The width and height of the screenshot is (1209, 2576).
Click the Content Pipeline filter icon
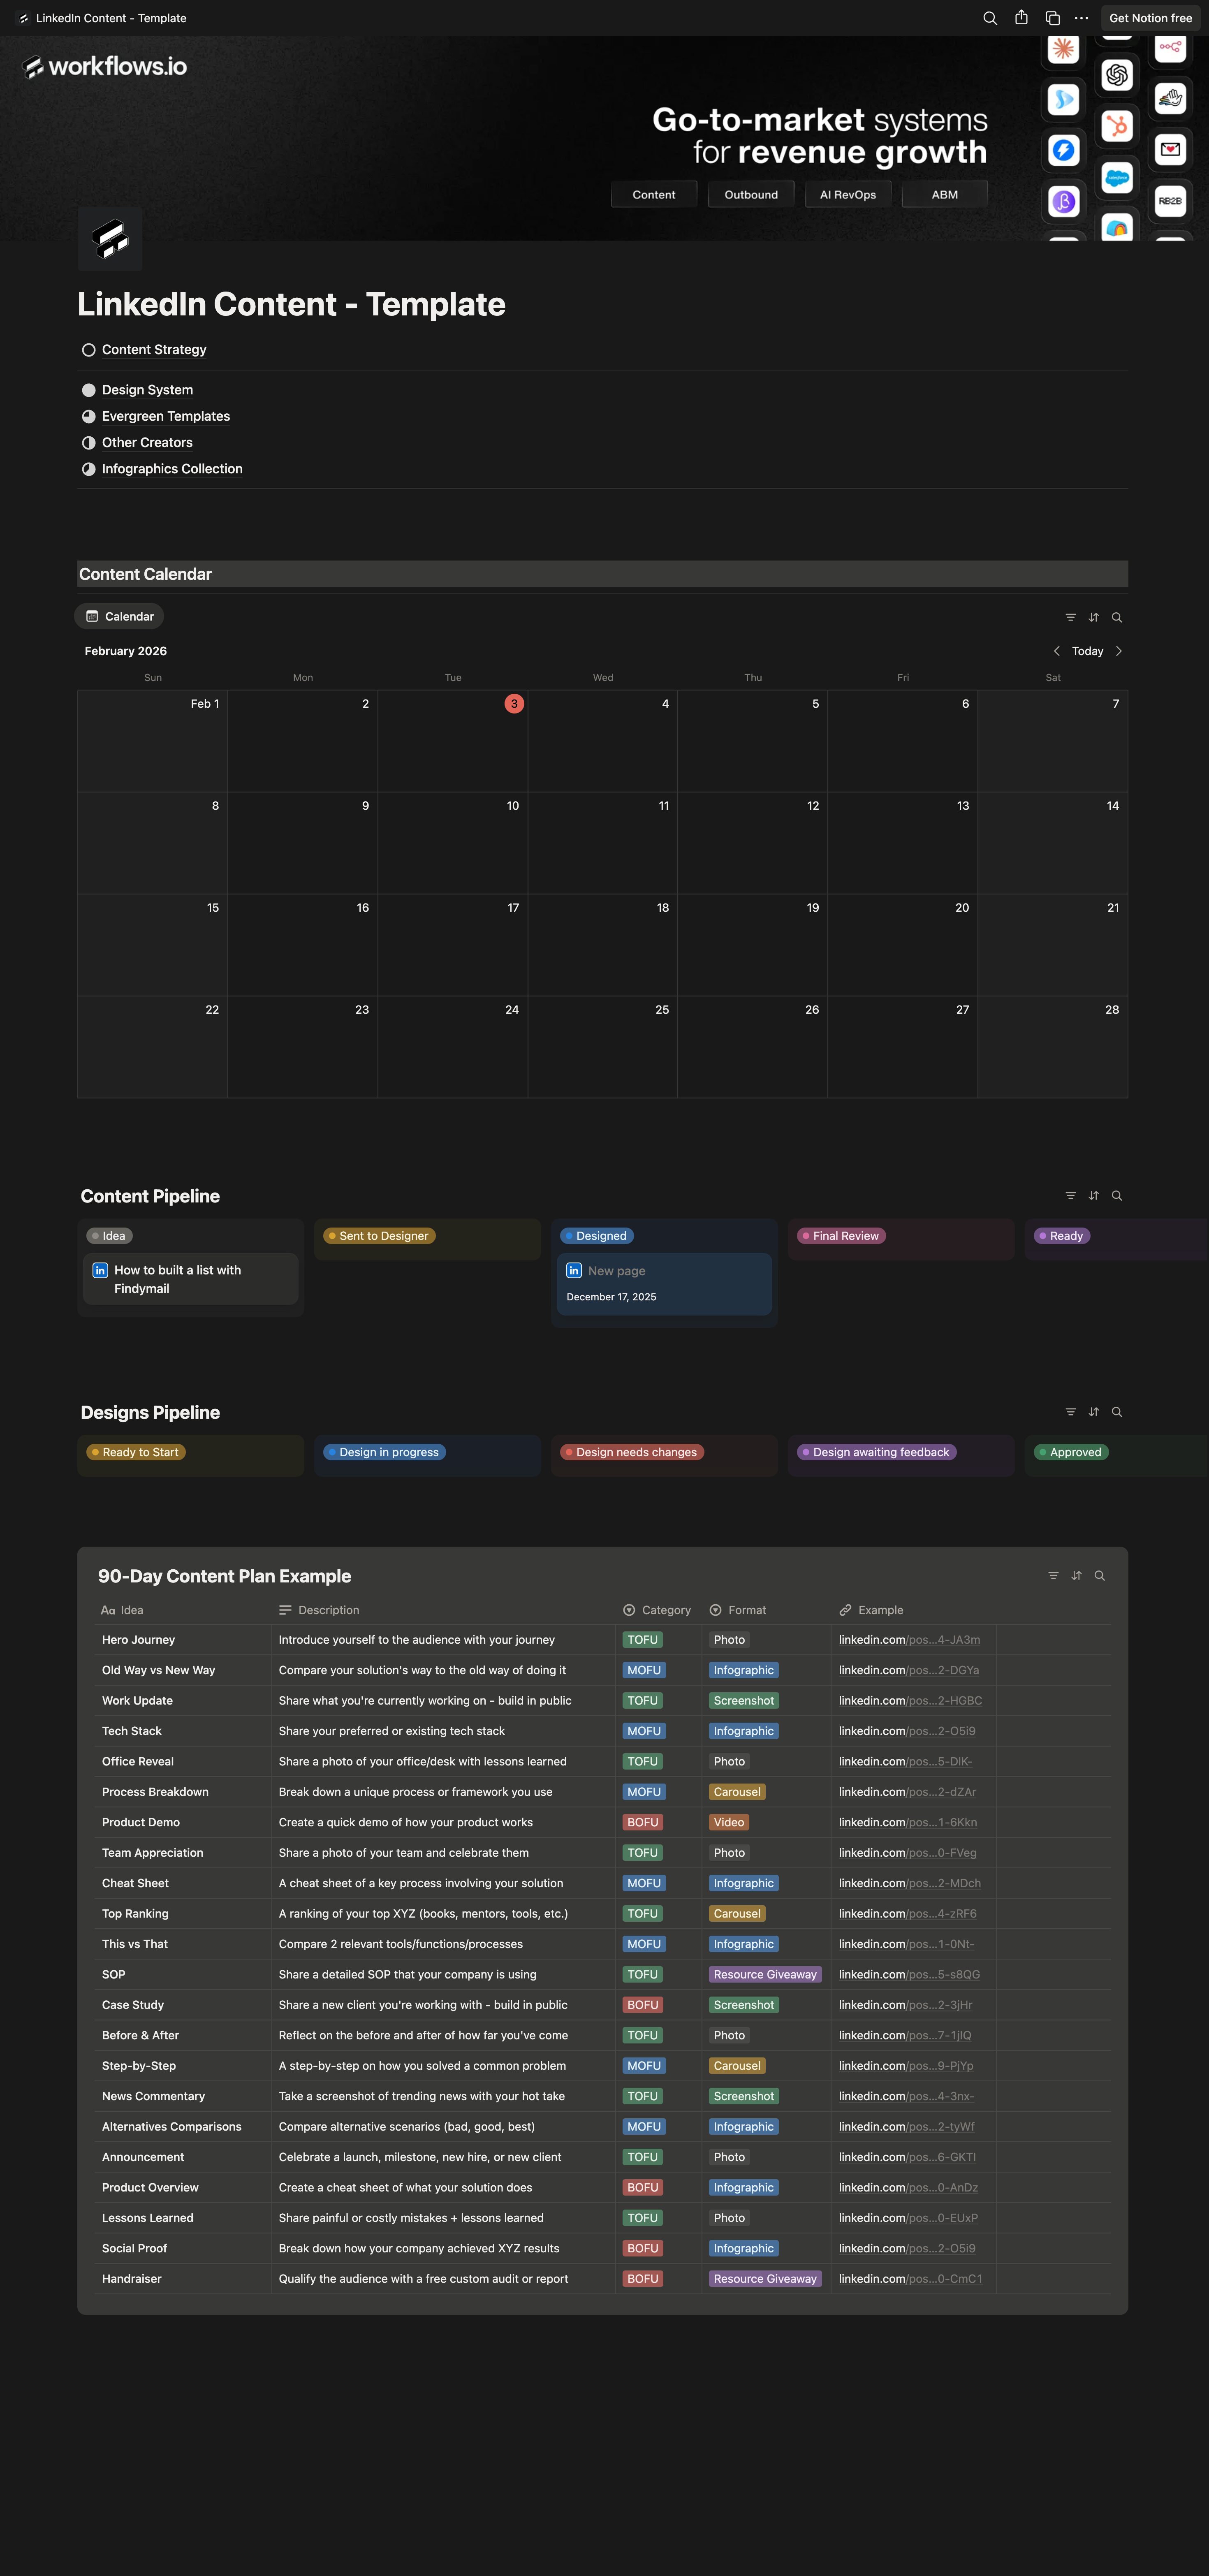click(1071, 1196)
